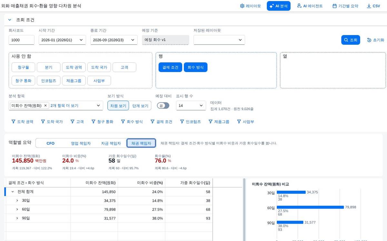Viewport: 387px width, 241px height.
Task: Select 단계 보기 view mode
Action: tap(140, 105)
